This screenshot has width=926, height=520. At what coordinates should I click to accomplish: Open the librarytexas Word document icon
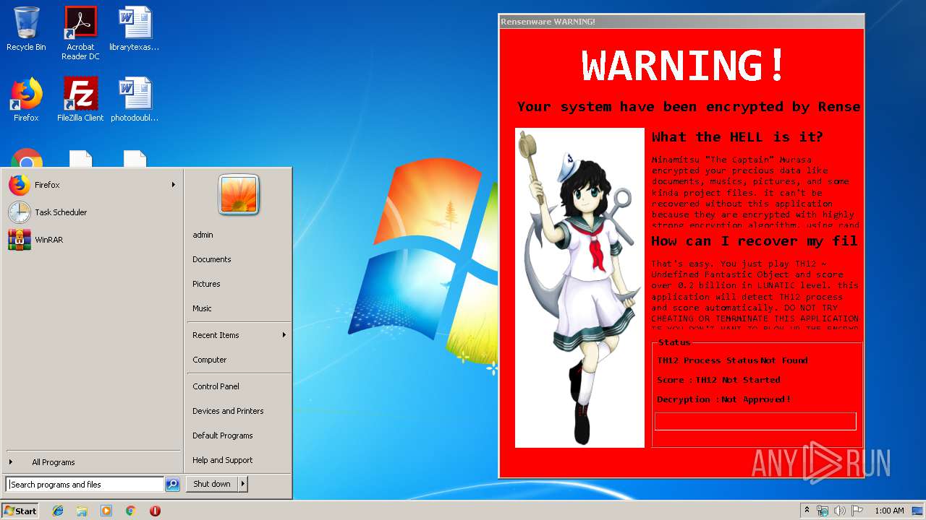coord(135,29)
